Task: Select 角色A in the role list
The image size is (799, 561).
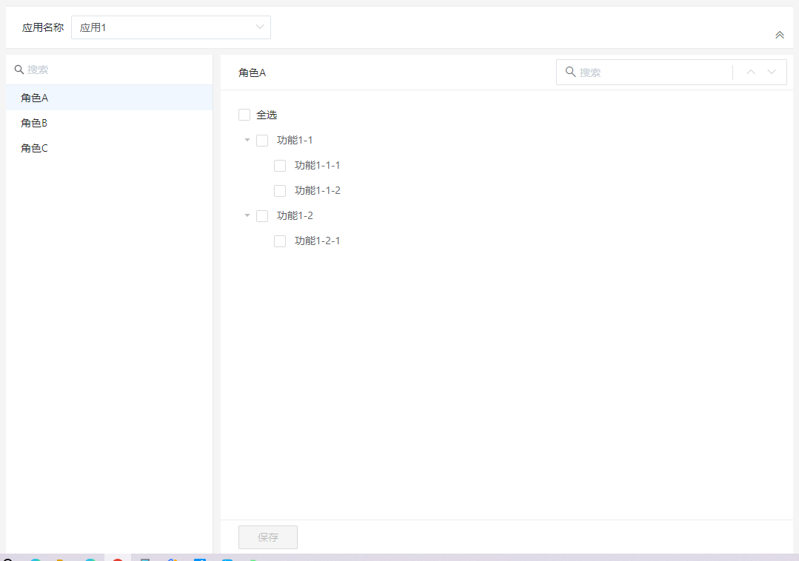Action: pos(35,98)
